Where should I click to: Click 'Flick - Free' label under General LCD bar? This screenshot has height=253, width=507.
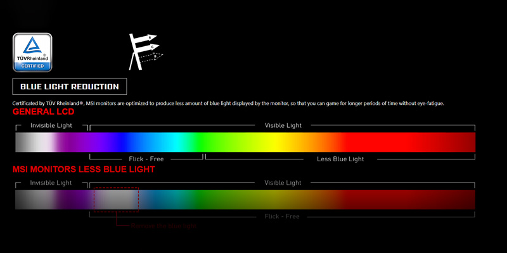(146, 159)
